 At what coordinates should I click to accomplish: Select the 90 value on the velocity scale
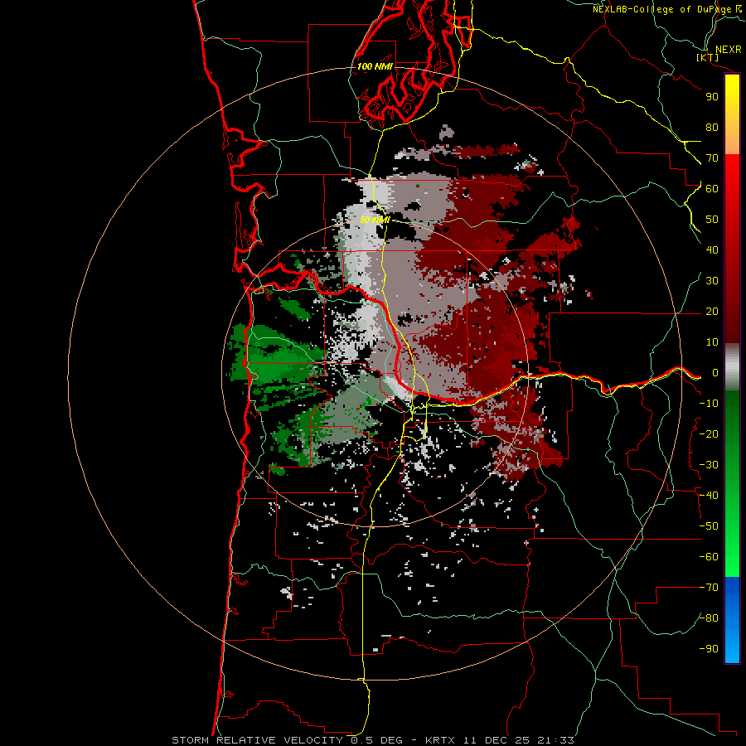click(x=712, y=97)
